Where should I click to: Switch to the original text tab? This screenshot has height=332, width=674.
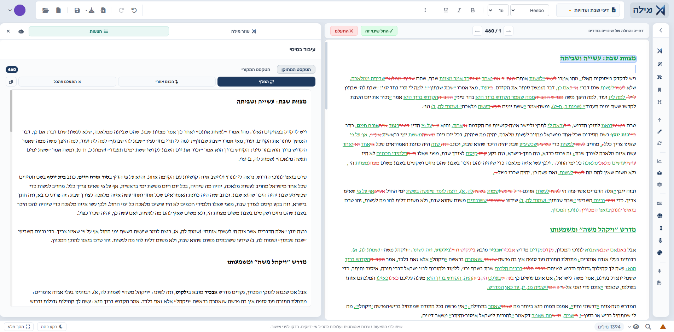256,70
